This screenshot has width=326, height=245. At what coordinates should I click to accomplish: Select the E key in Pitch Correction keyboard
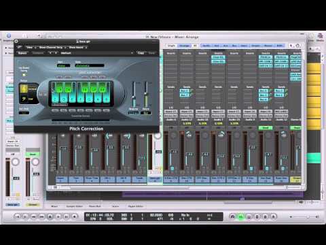pyautogui.click(x=72, y=99)
